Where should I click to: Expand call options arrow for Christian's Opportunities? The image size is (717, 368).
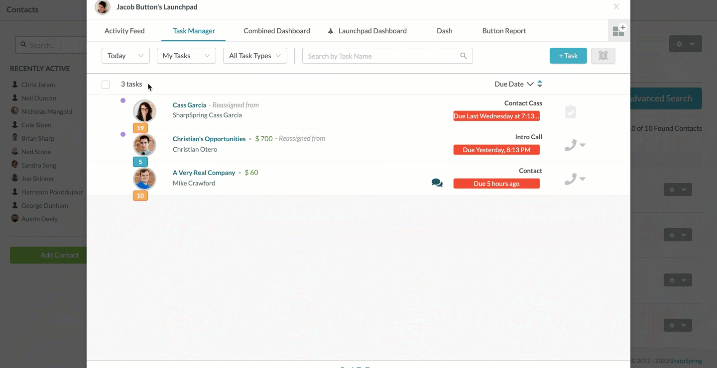(583, 145)
